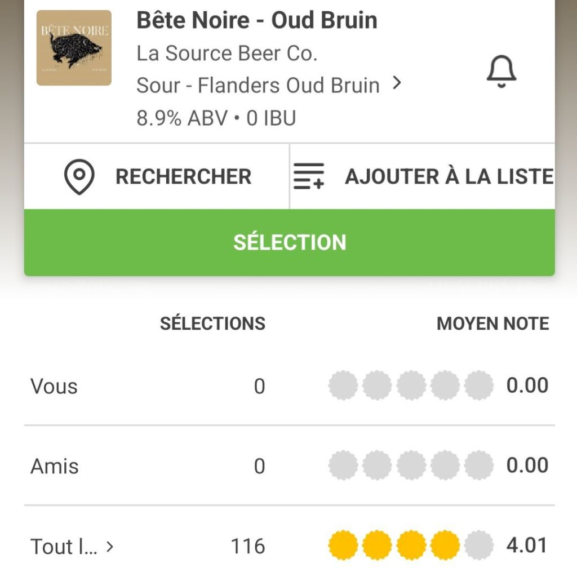Click the location pin icon

coord(79,177)
